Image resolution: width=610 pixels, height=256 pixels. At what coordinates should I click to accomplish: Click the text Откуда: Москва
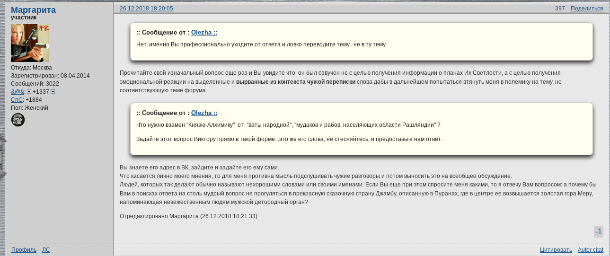(x=31, y=68)
